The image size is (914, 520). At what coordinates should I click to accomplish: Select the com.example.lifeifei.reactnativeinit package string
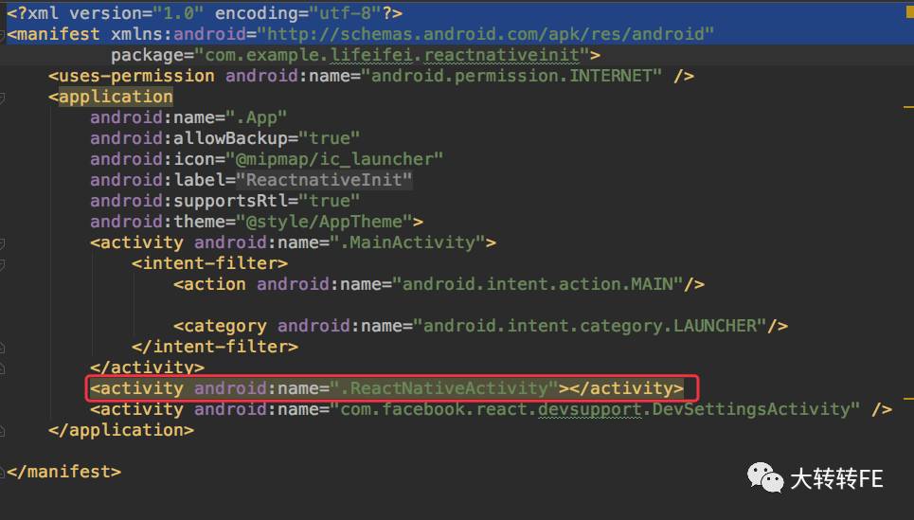(392, 55)
